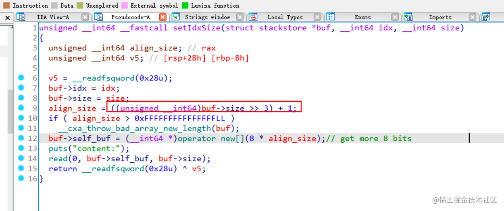Click the 'return' keyword on line 15

tap(63, 168)
